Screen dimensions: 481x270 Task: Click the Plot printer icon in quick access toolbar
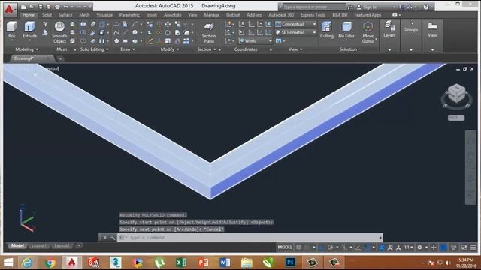tap(57, 7)
